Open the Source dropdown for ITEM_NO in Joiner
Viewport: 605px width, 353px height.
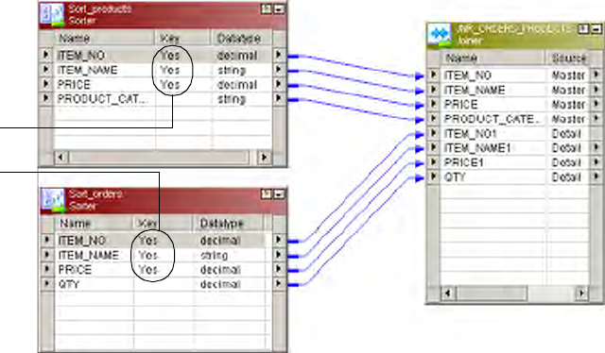click(568, 76)
